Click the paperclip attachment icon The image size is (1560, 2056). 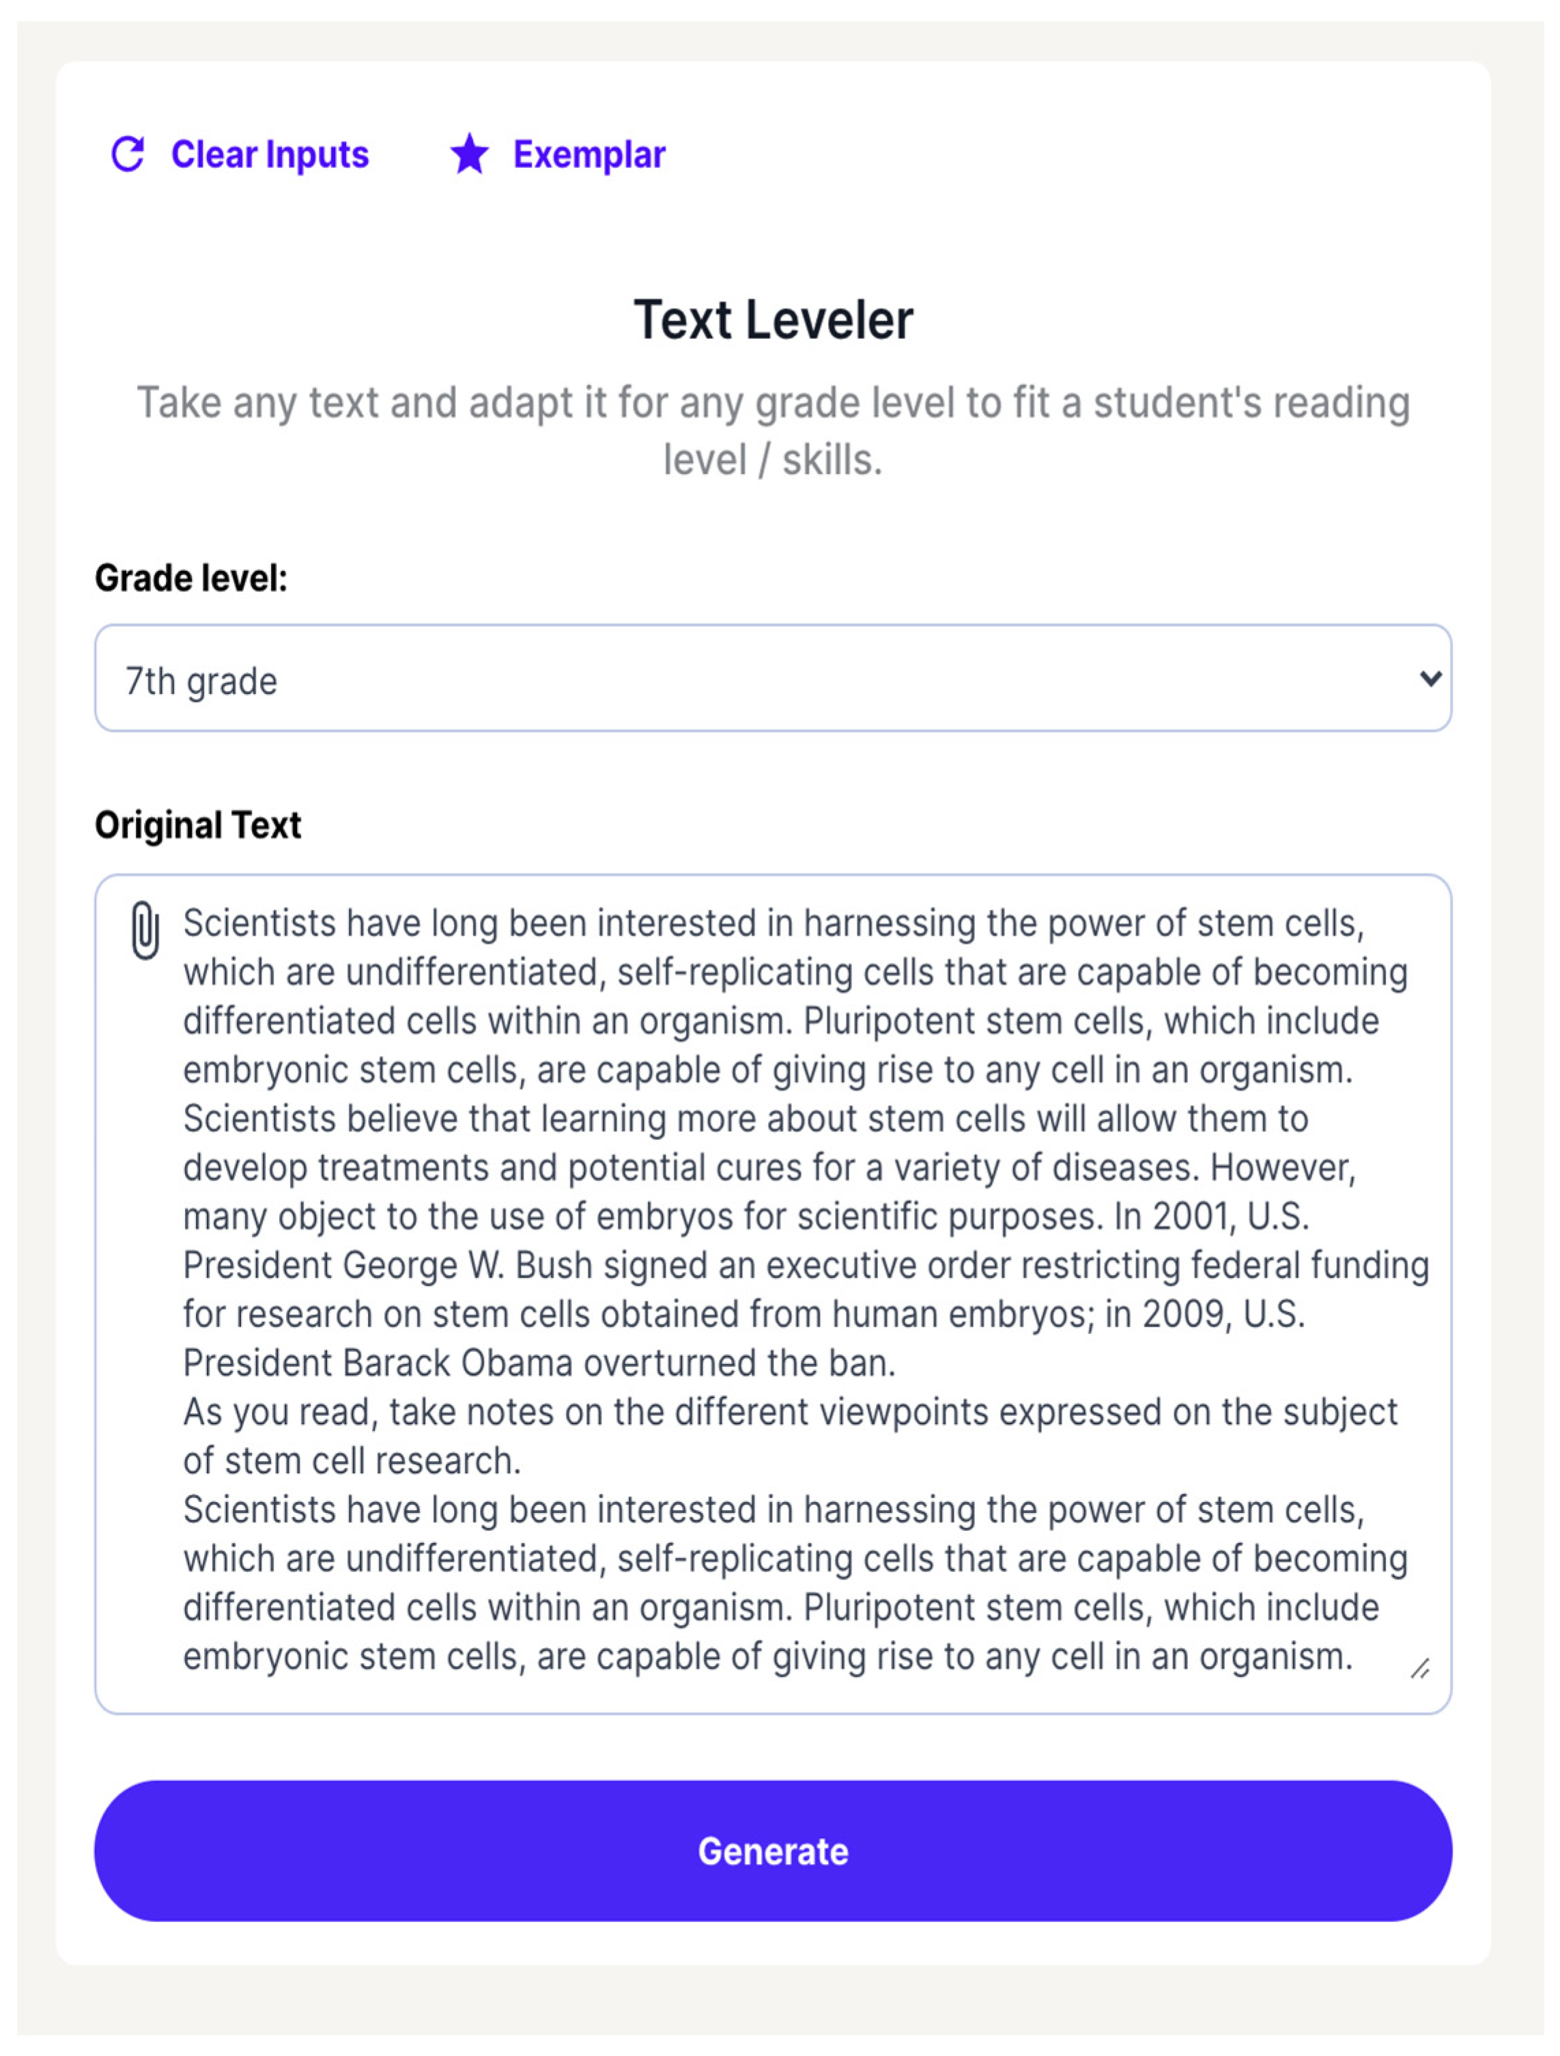pyautogui.click(x=145, y=930)
